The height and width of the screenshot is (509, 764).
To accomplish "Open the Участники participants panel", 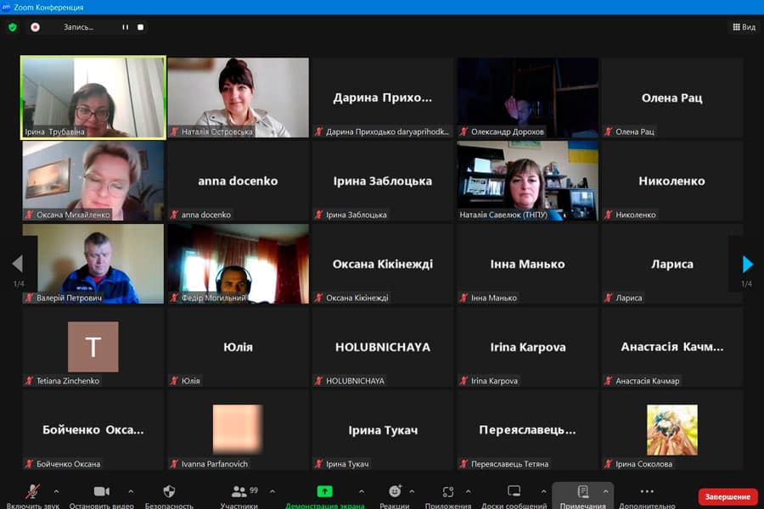I will (x=239, y=495).
